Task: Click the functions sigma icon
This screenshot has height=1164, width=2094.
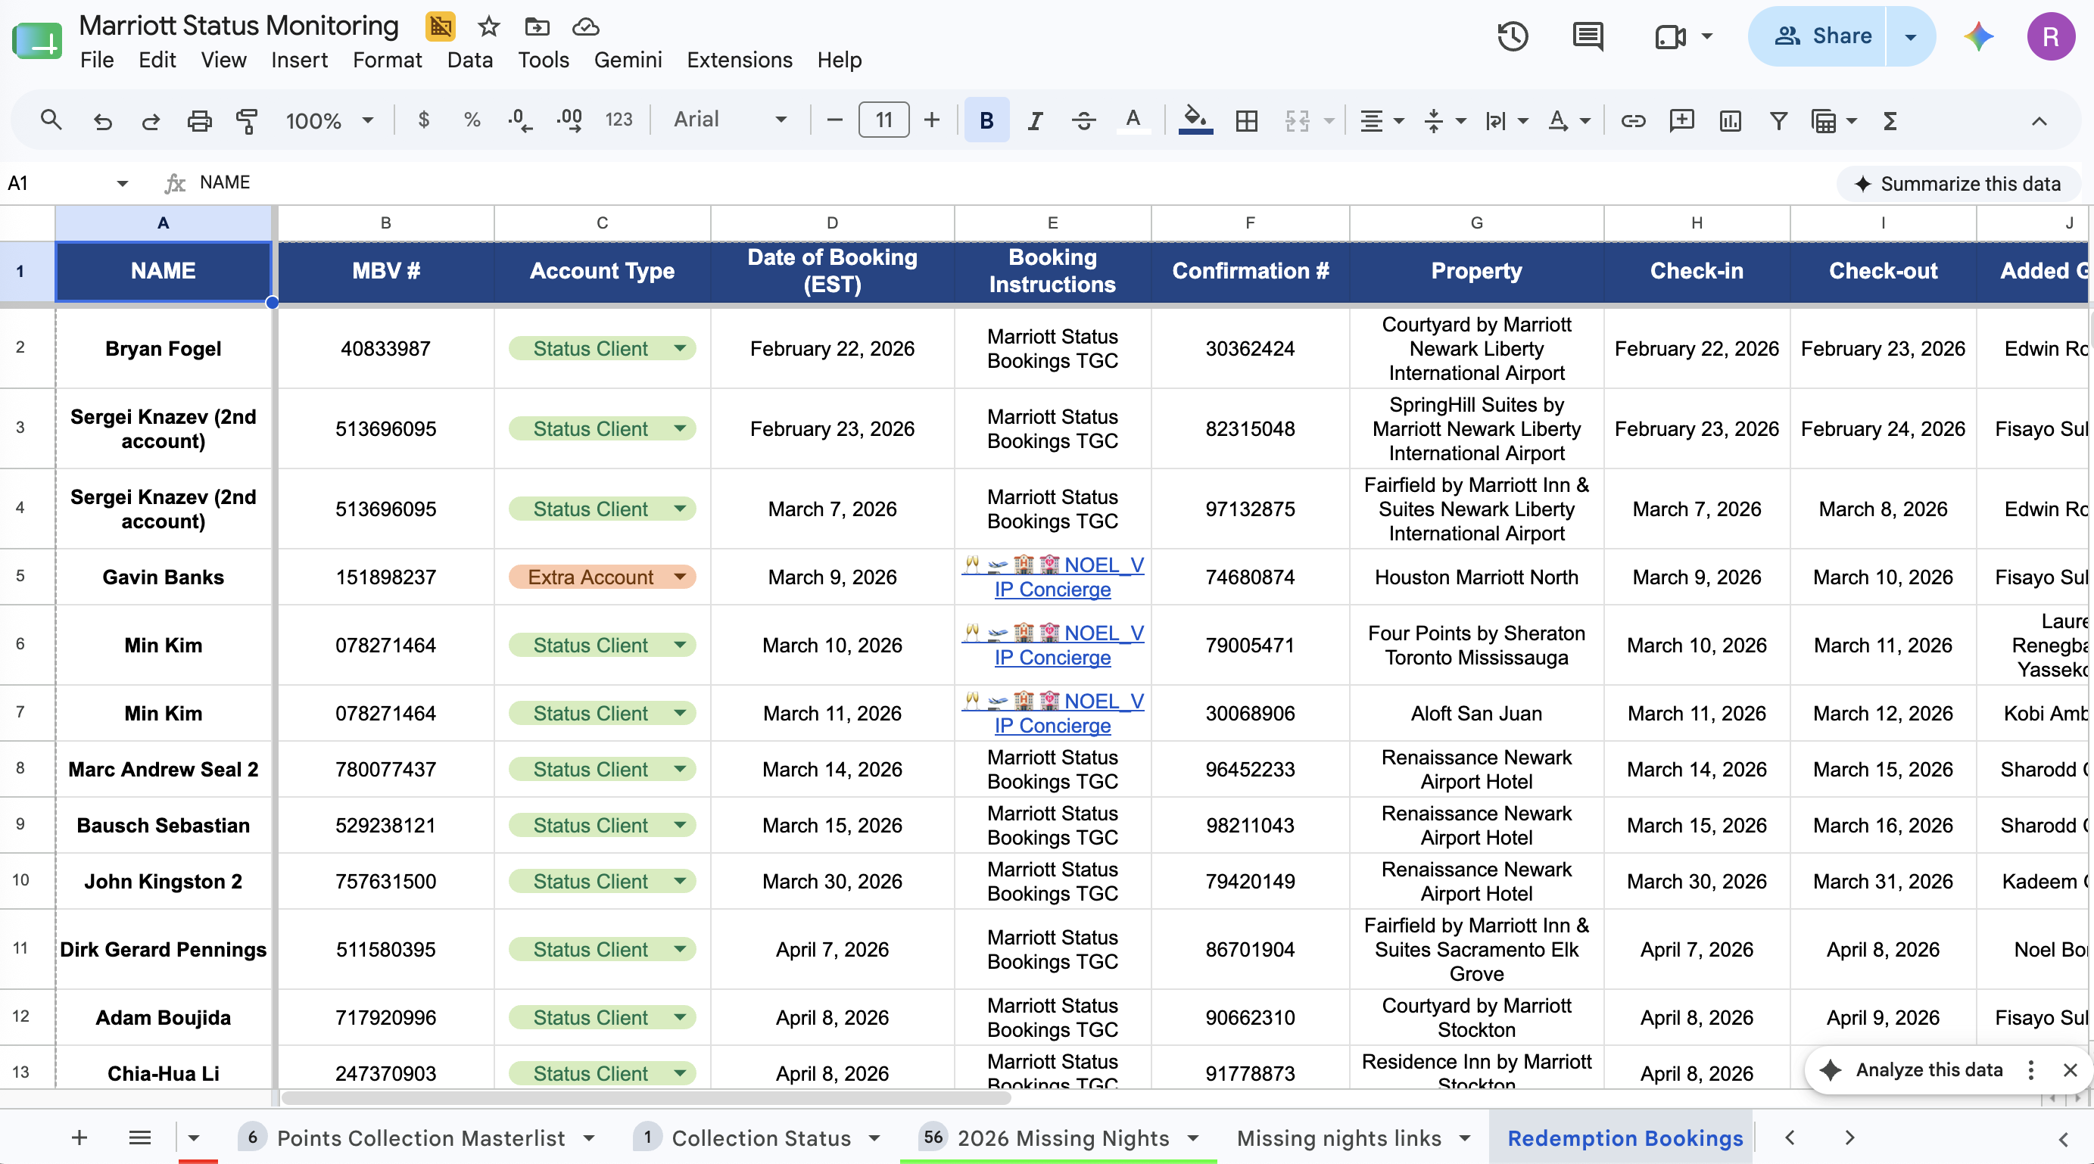Action: (1890, 120)
